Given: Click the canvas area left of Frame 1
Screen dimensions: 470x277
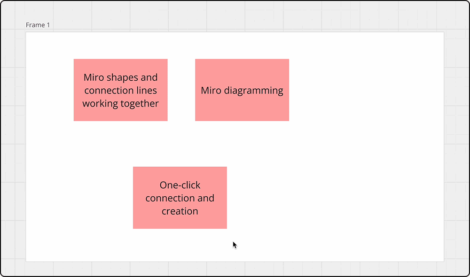Looking at the screenshot, I should (x=12, y=141).
